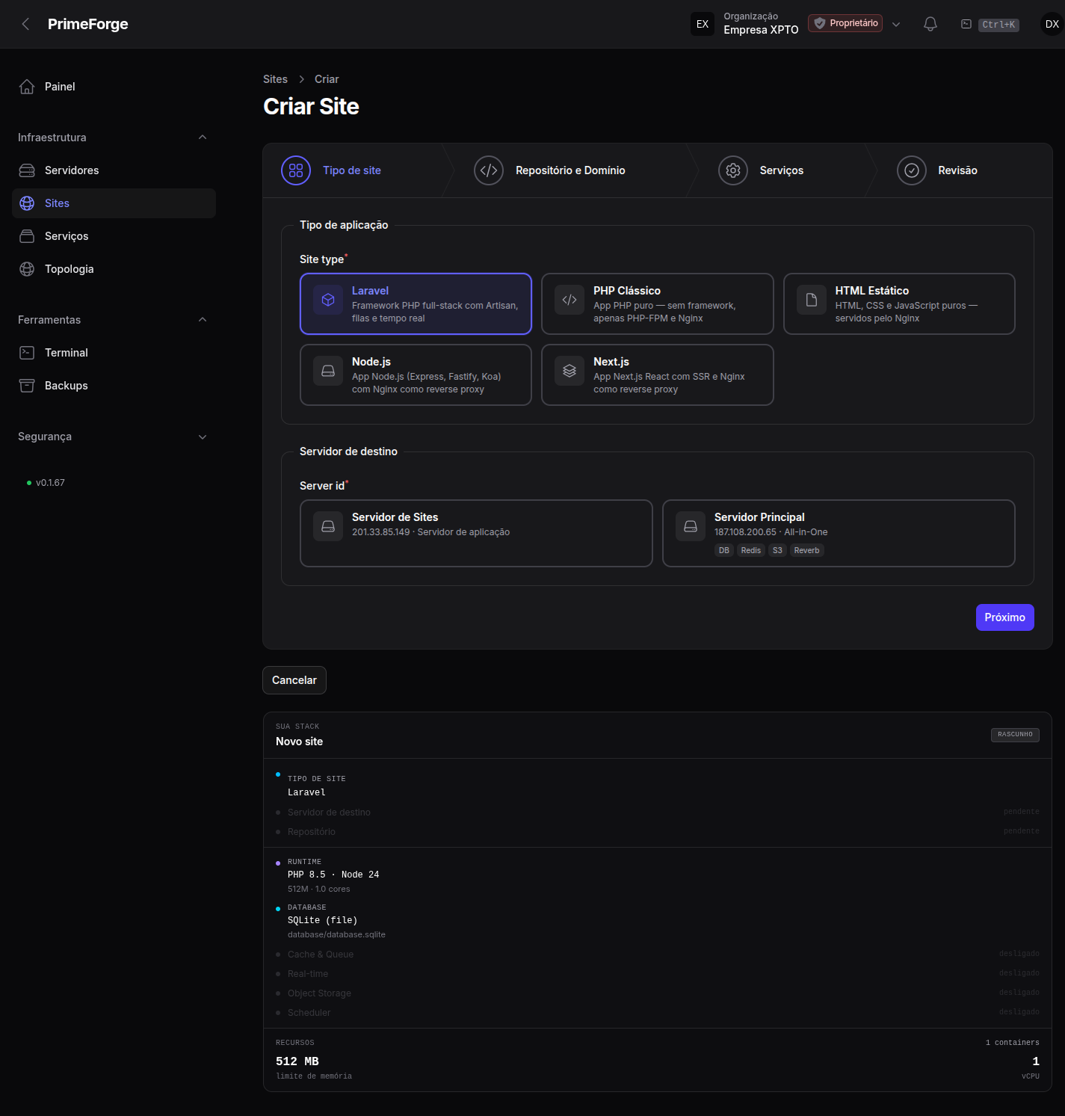Click the Terminal sidebar icon
This screenshot has height=1116, width=1065.
tap(27, 353)
